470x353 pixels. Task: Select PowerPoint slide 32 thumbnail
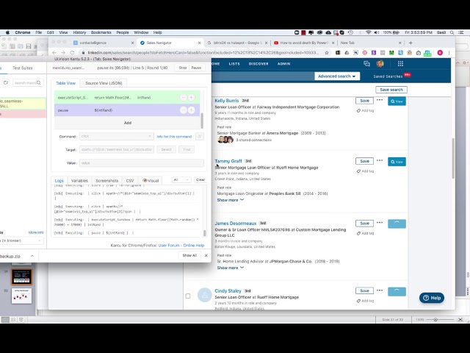(21, 296)
